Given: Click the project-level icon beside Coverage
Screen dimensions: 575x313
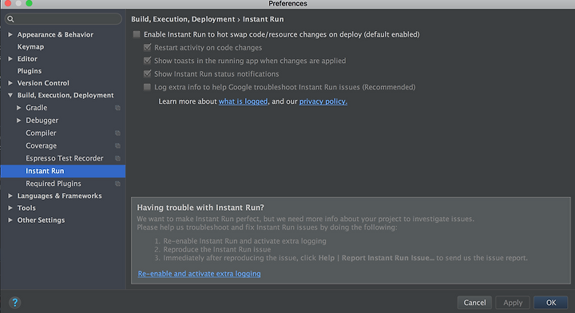Looking at the screenshot, I should [x=117, y=145].
